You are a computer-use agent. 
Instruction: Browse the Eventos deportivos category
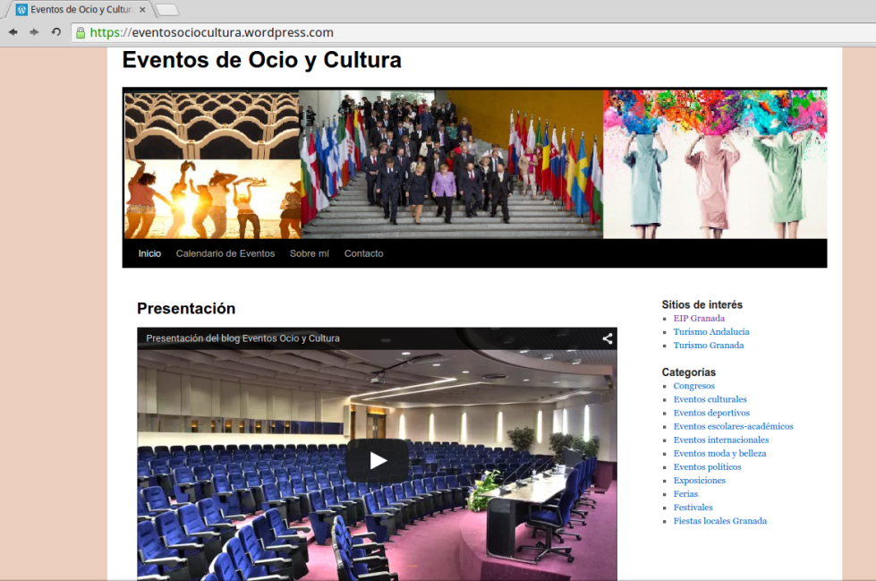711,413
